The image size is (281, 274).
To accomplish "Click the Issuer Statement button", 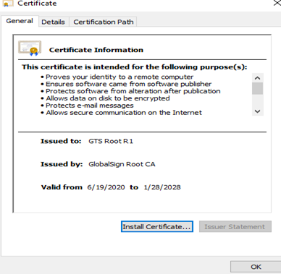I will (x=235, y=227).
